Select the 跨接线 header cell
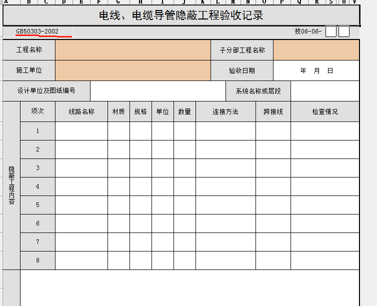The width and height of the screenshot is (377, 306). pos(273,111)
